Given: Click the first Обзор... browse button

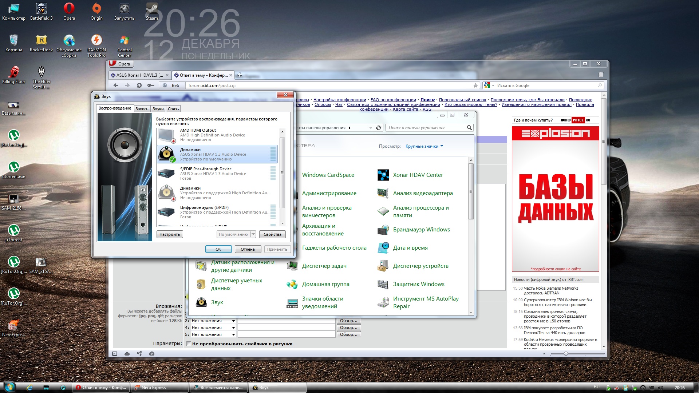Looking at the screenshot, I should [349, 321].
